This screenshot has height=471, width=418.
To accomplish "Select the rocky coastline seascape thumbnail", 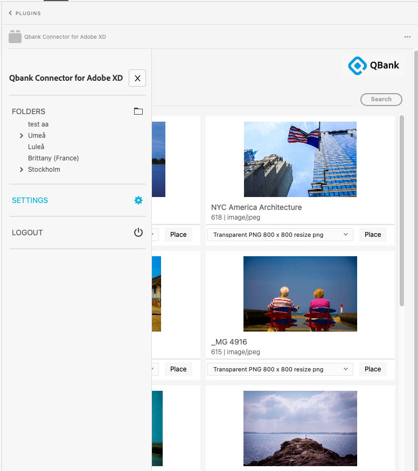I will [300, 428].
